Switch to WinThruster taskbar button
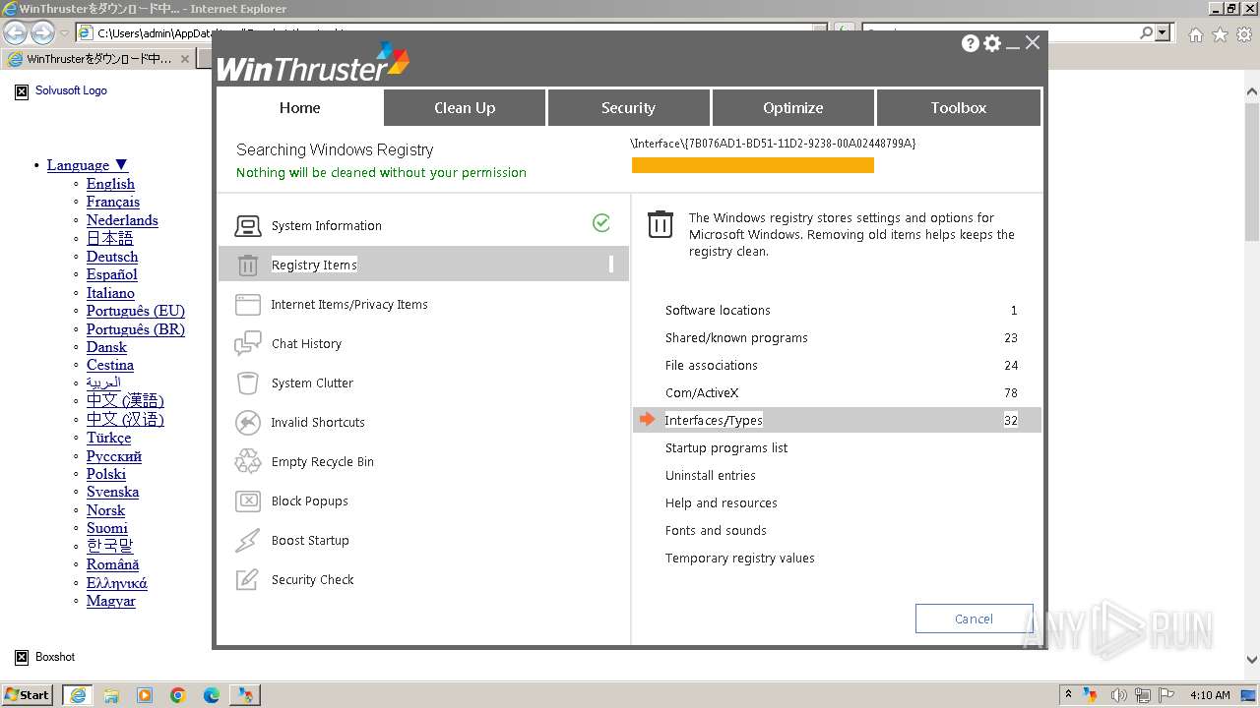Screen dimensions: 1260x708 245,695
